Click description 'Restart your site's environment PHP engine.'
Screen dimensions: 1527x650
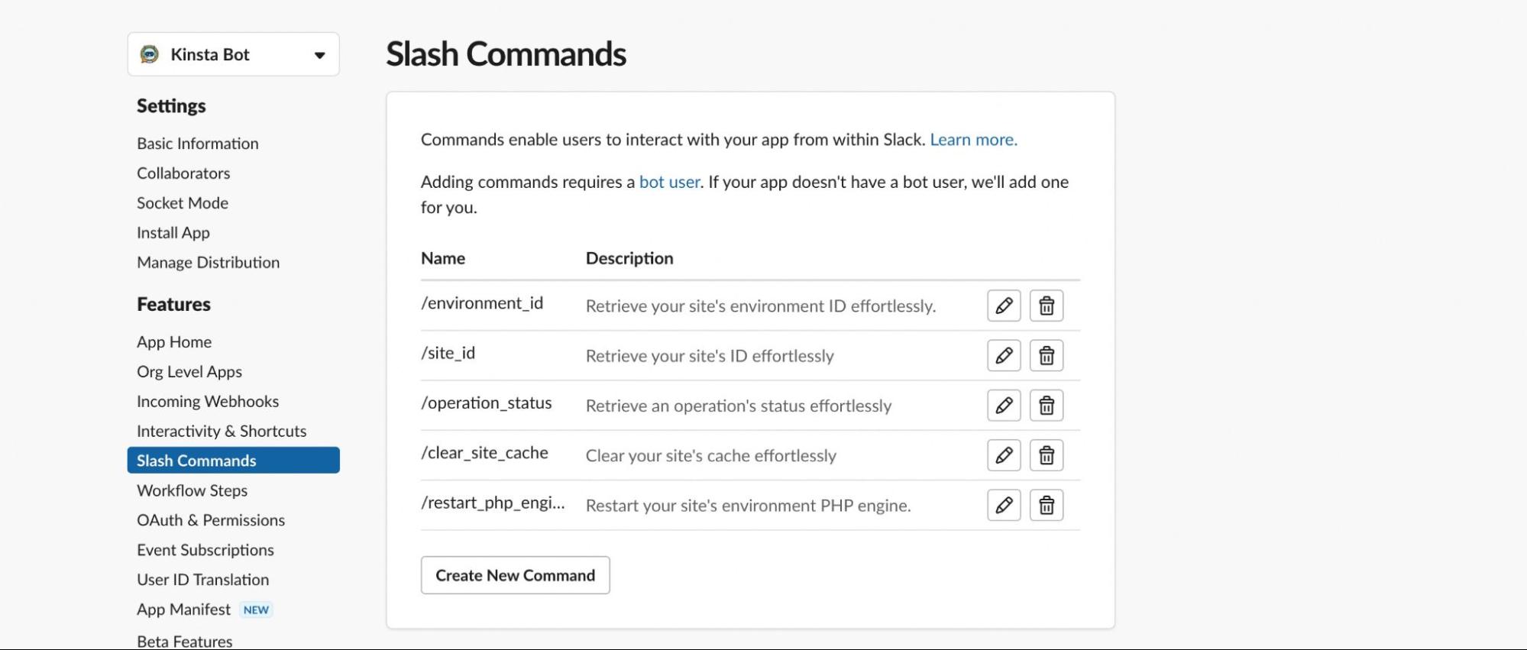(749, 506)
